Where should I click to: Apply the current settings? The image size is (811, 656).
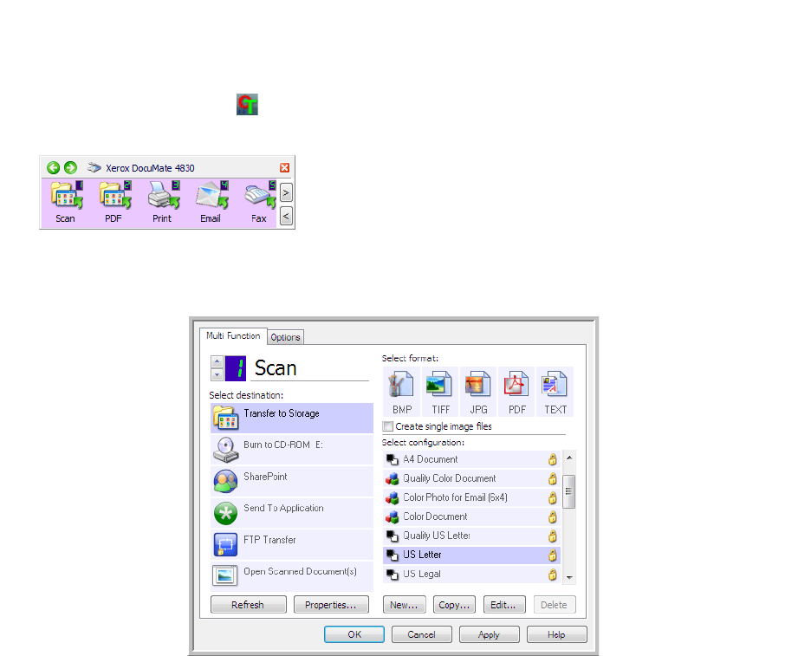[x=490, y=634]
